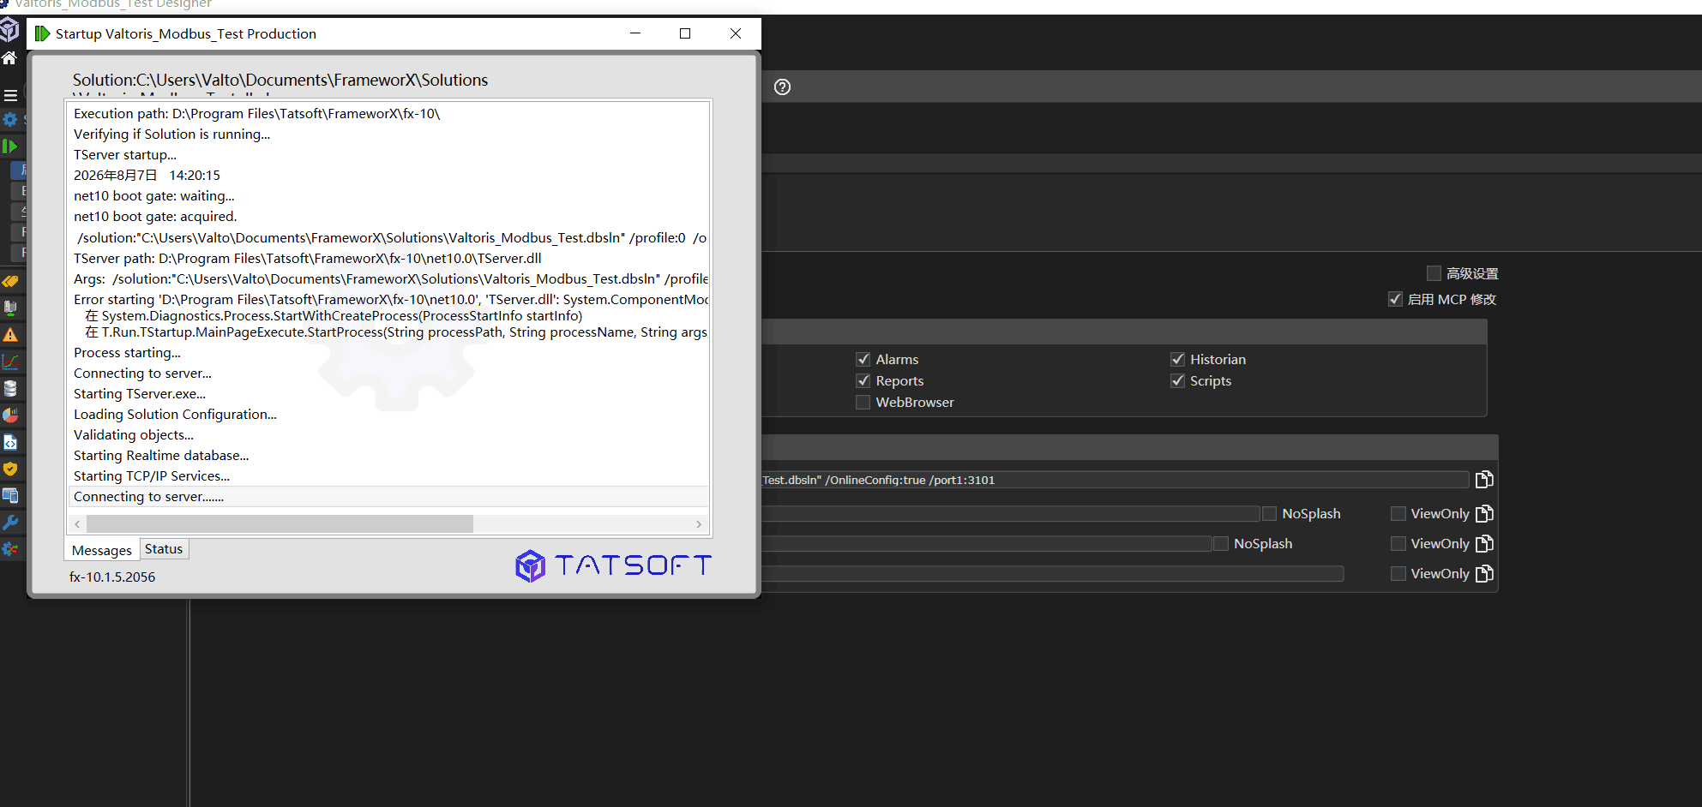Open the Historian trend chart icon
Viewport: 1702px width, 807px height.
pos(10,362)
